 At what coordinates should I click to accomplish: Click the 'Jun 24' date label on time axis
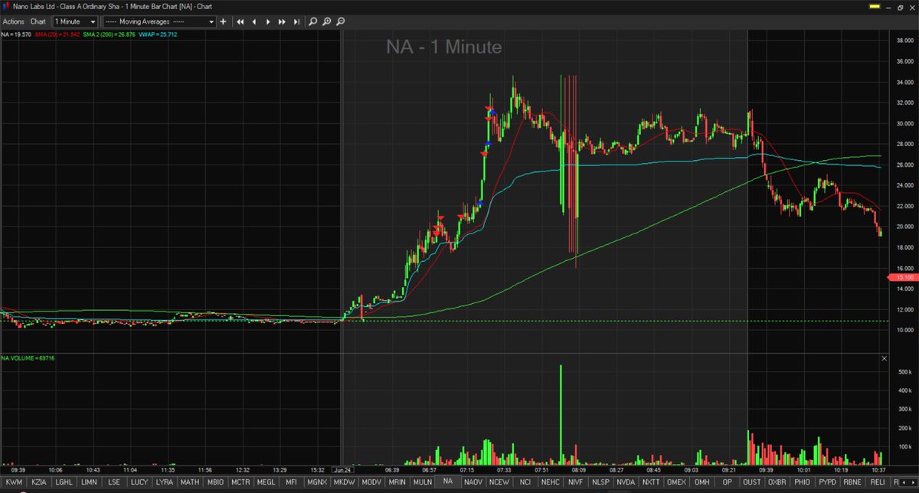click(342, 470)
